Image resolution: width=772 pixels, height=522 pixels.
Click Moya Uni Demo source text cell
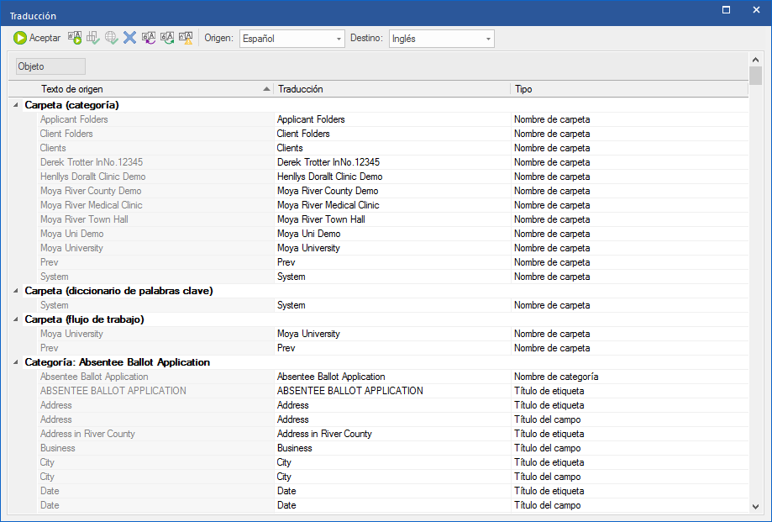point(155,234)
